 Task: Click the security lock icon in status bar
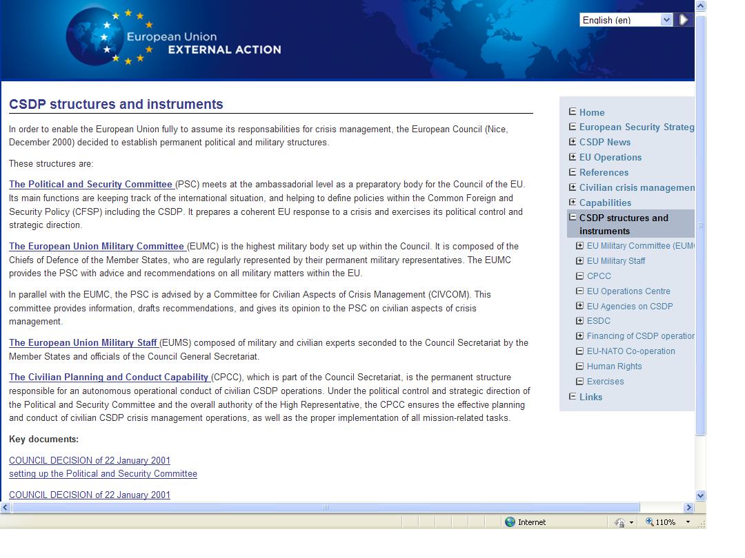pyautogui.click(x=620, y=523)
